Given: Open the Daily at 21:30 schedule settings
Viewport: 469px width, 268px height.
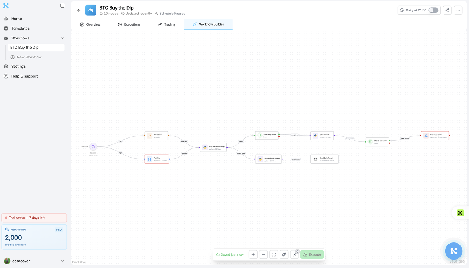Looking at the screenshot, I should 413,10.
